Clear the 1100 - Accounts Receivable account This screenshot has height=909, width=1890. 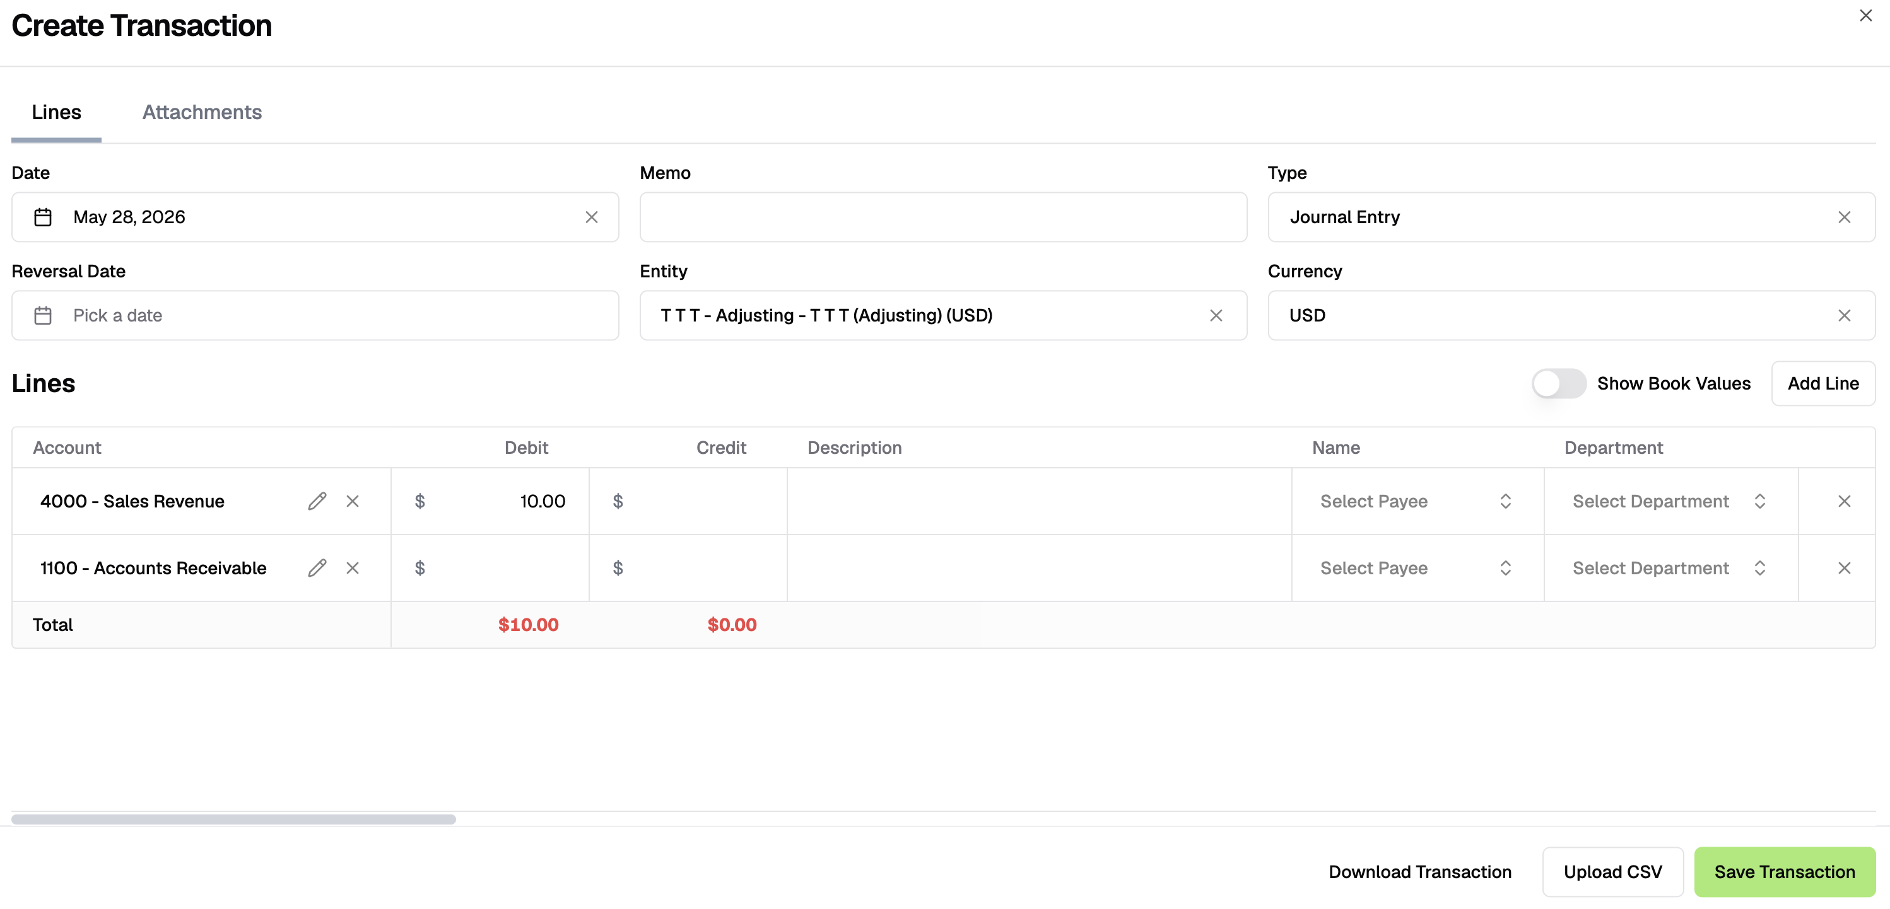pos(353,568)
